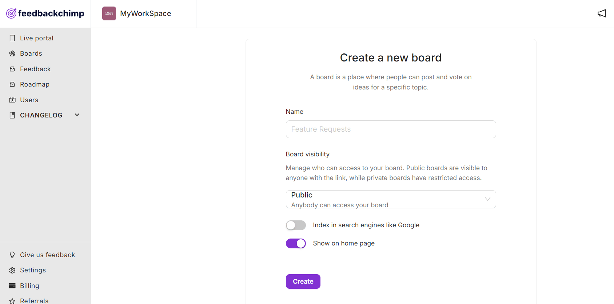Click the Referrals star icon
The image size is (614, 304).
point(12,301)
